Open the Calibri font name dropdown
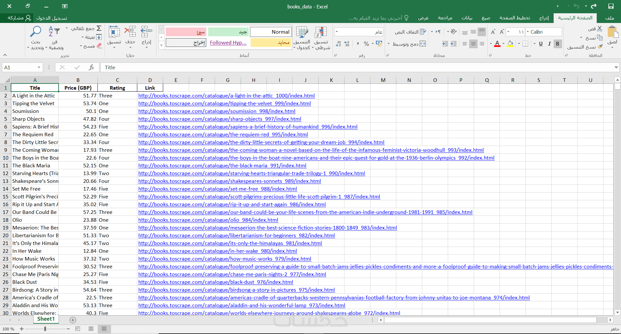The image size is (621, 334). pyautogui.click(x=528, y=32)
